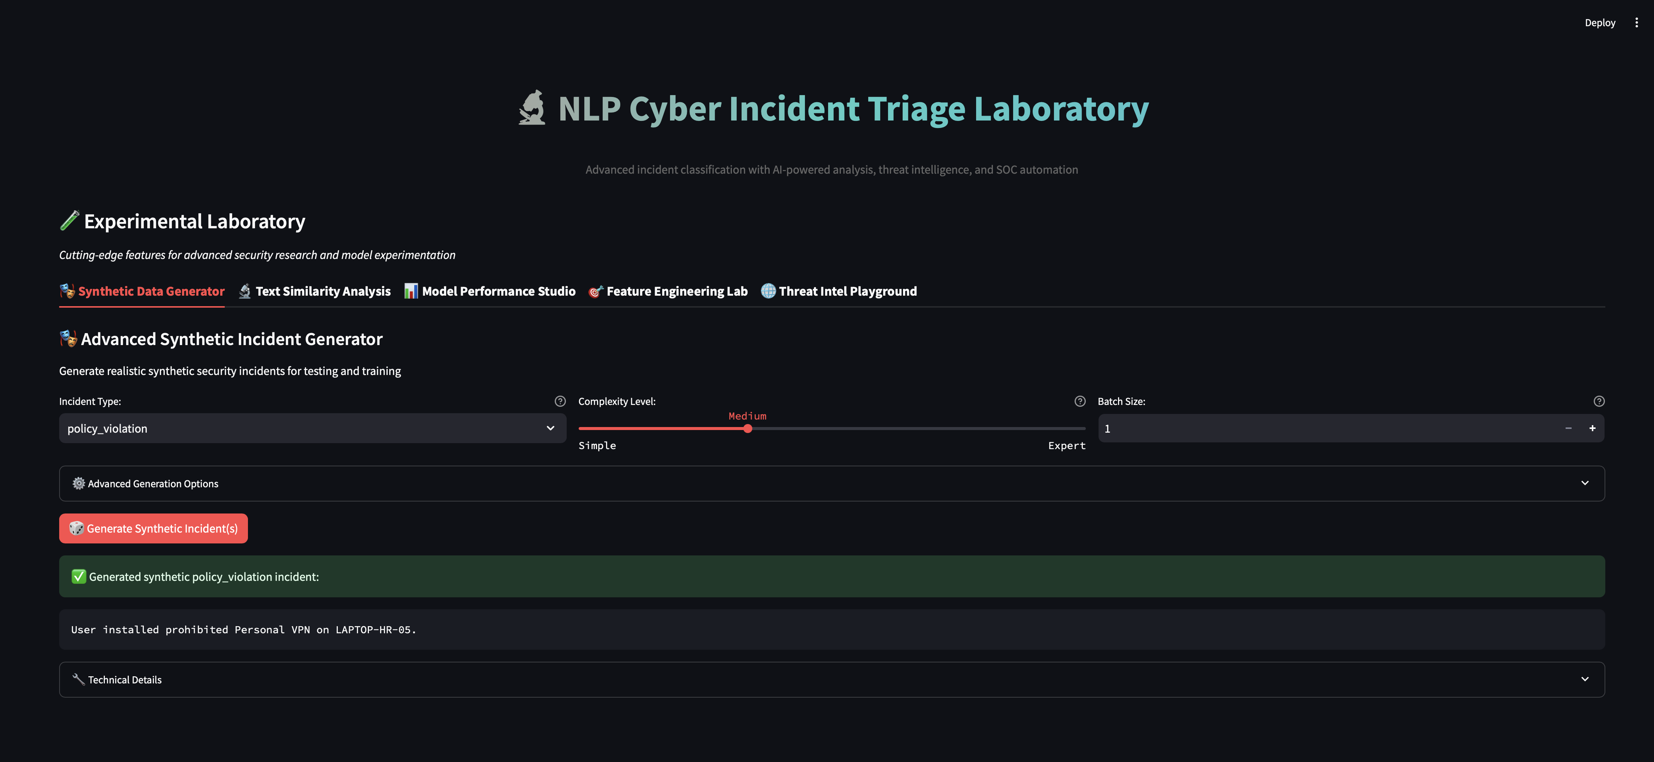Click the microscope icon in the page title
1654x762 pixels.
click(x=531, y=108)
